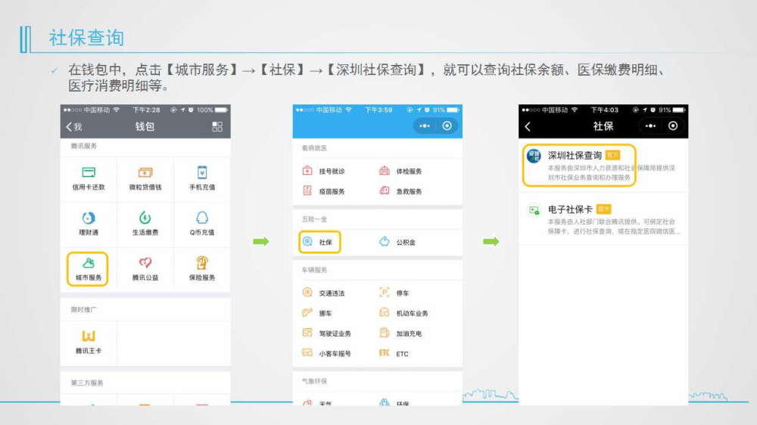757x425 pixels.
Task: Open 理财通 wealth management
Action: pyautogui.click(x=89, y=223)
